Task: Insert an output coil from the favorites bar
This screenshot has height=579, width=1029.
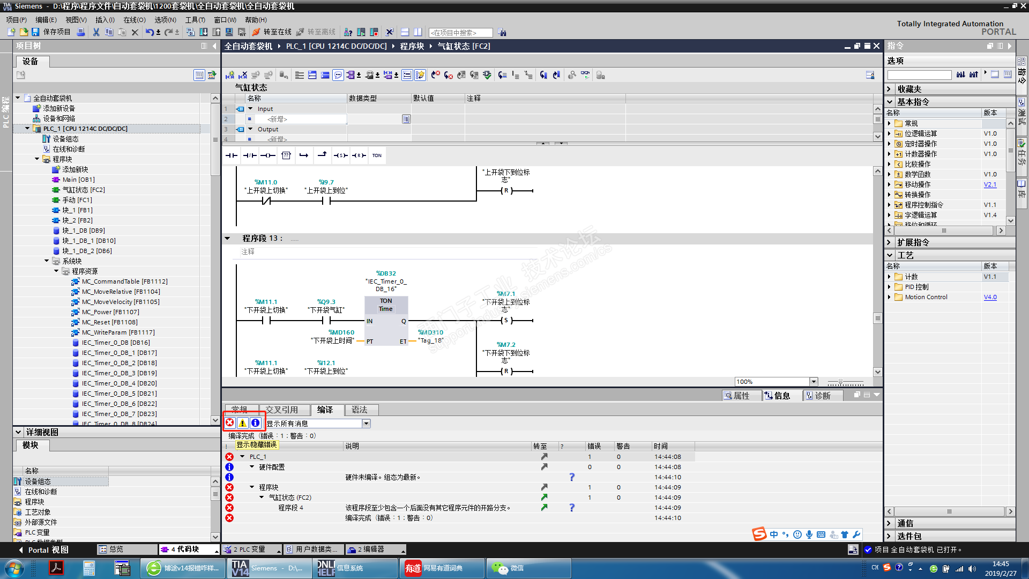Action: click(268, 155)
